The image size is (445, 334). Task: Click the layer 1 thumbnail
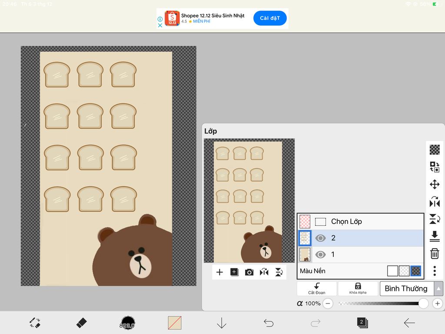pos(305,254)
